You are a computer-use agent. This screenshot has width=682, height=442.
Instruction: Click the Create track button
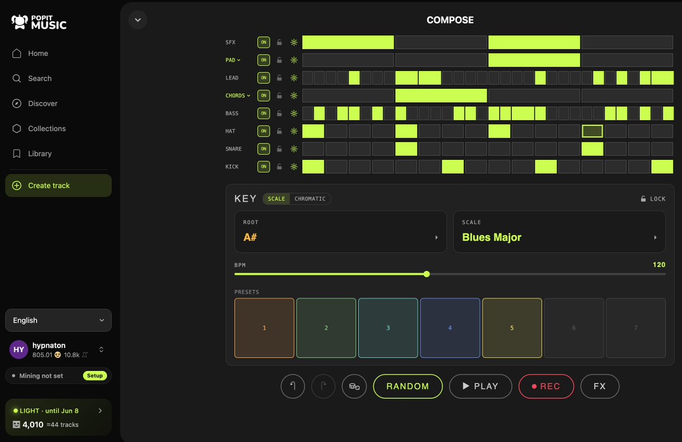[x=58, y=185]
